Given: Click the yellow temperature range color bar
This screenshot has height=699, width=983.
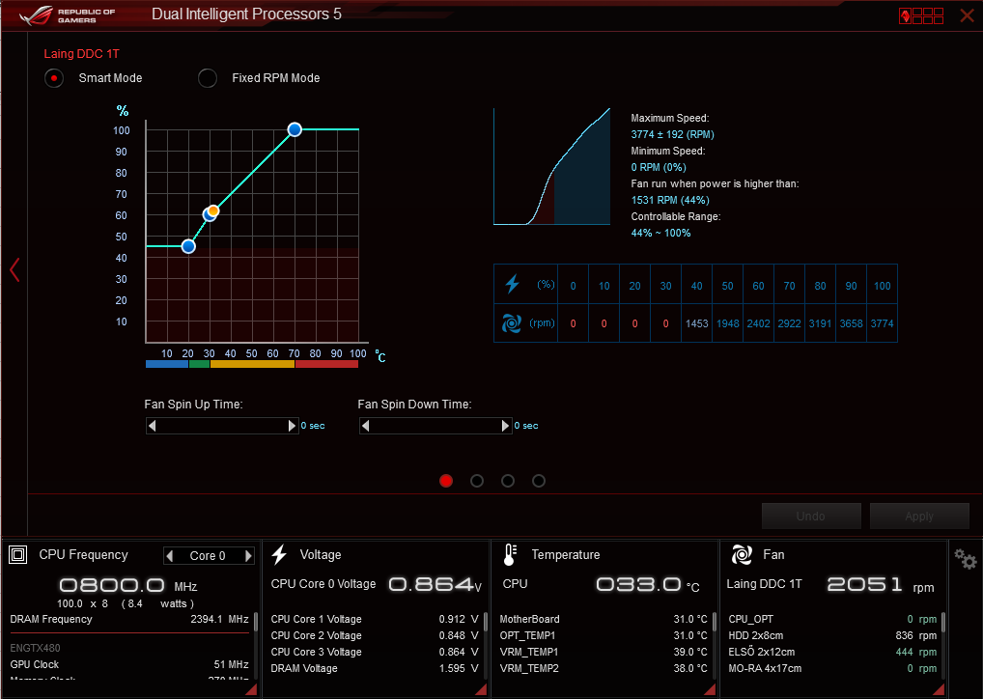Looking at the screenshot, I should [252, 364].
